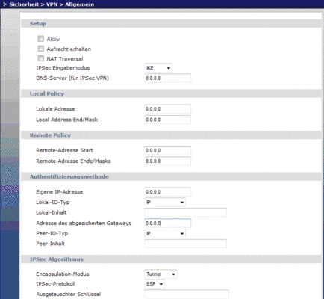This screenshot has height=299, width=324.
Task: Click the Sicherheit > VPN > Allgemein breadcrumb arrow
Action: [x=4, y=4]
